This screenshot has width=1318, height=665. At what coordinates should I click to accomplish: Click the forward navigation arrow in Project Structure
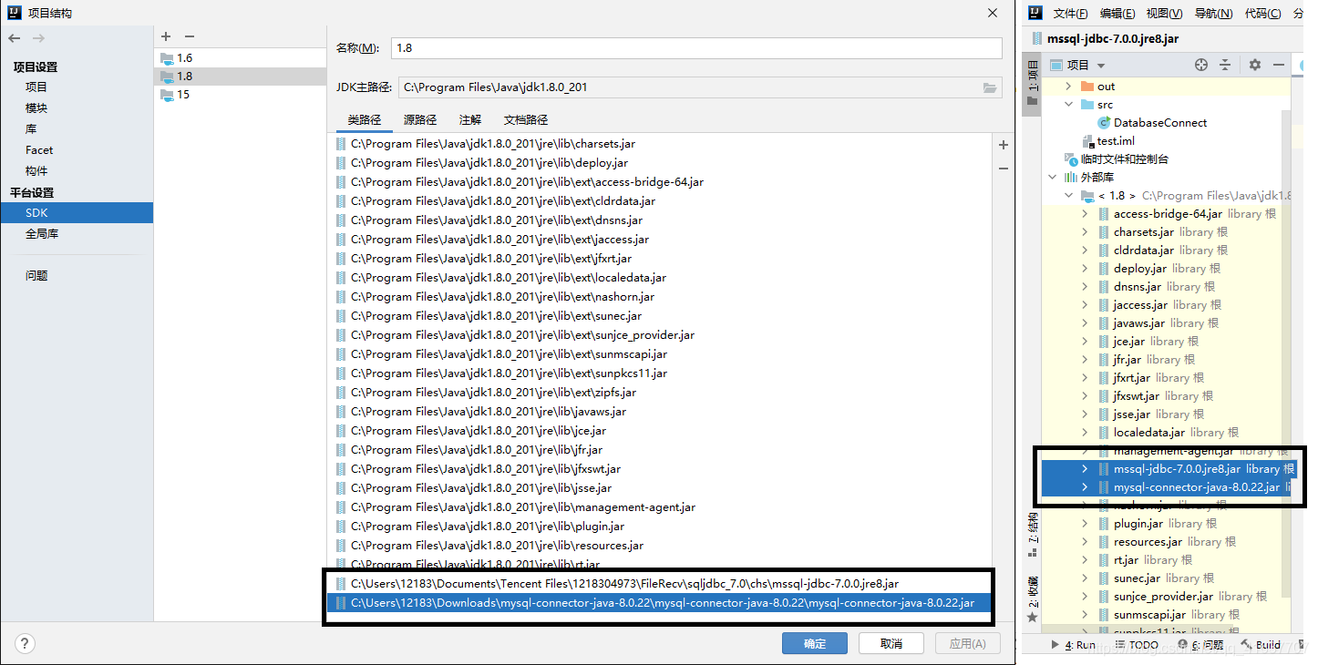coord(38,37)
